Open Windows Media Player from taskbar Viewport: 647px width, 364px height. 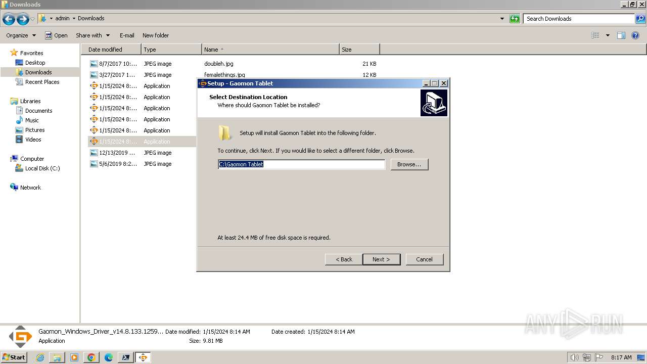point(74,357)
